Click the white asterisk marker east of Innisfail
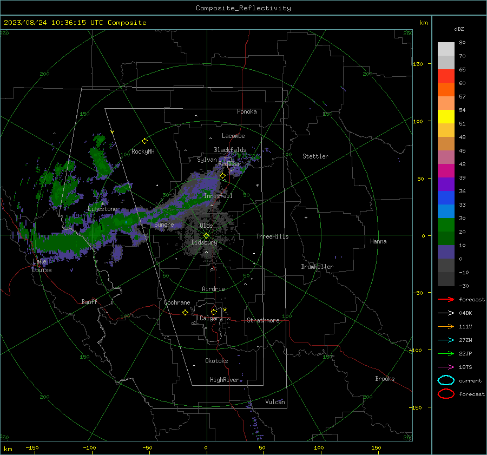 257,186
